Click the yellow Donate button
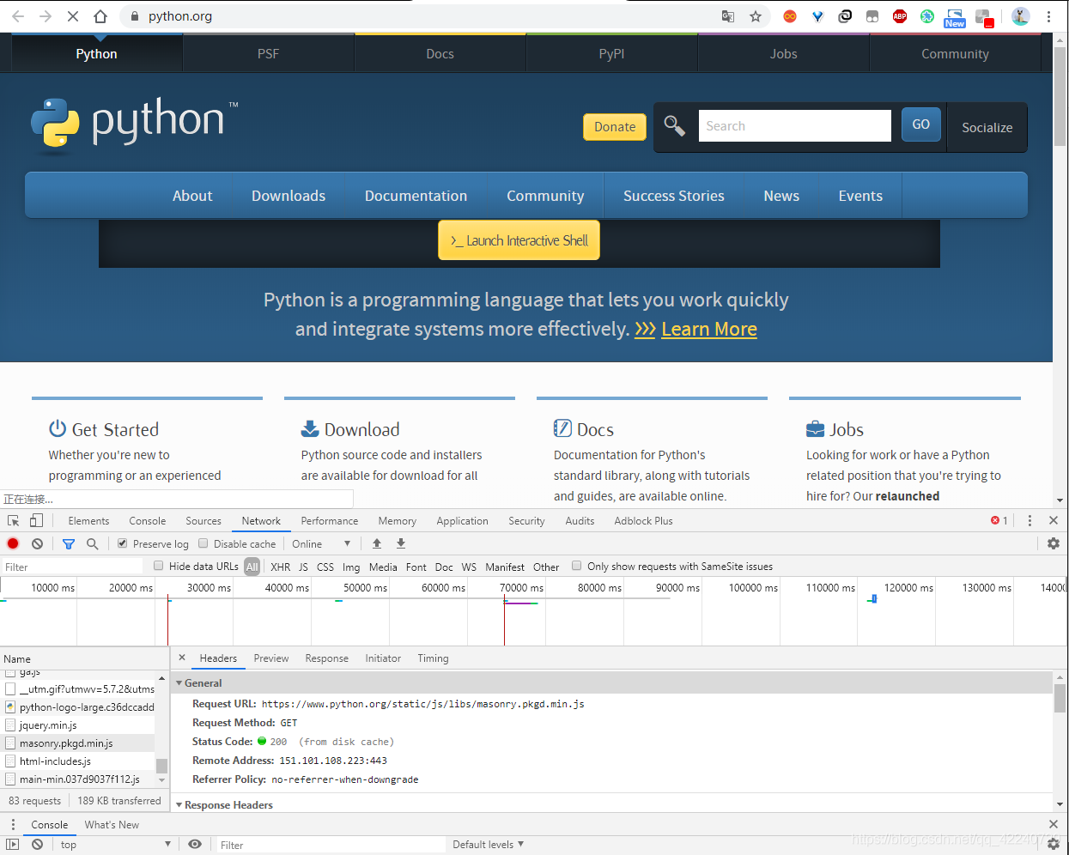 pyautogui.click(x=615, y=127)
